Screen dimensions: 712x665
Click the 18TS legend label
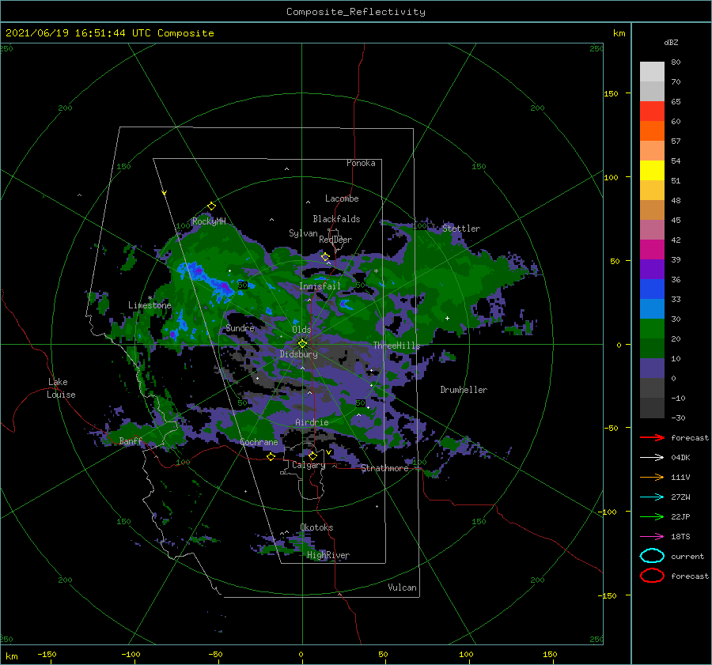pyautogui.click(x=680, y=537)
